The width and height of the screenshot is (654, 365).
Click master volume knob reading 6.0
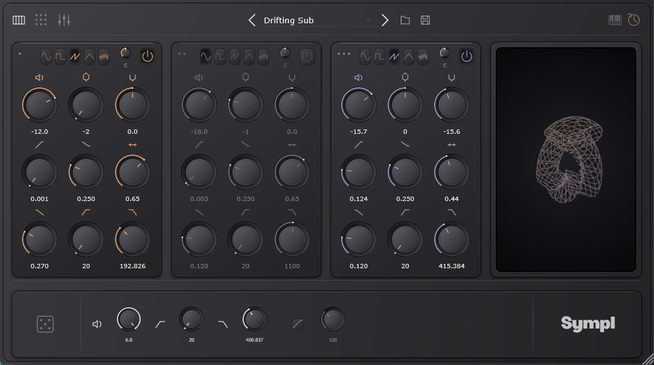click(128, 320)
